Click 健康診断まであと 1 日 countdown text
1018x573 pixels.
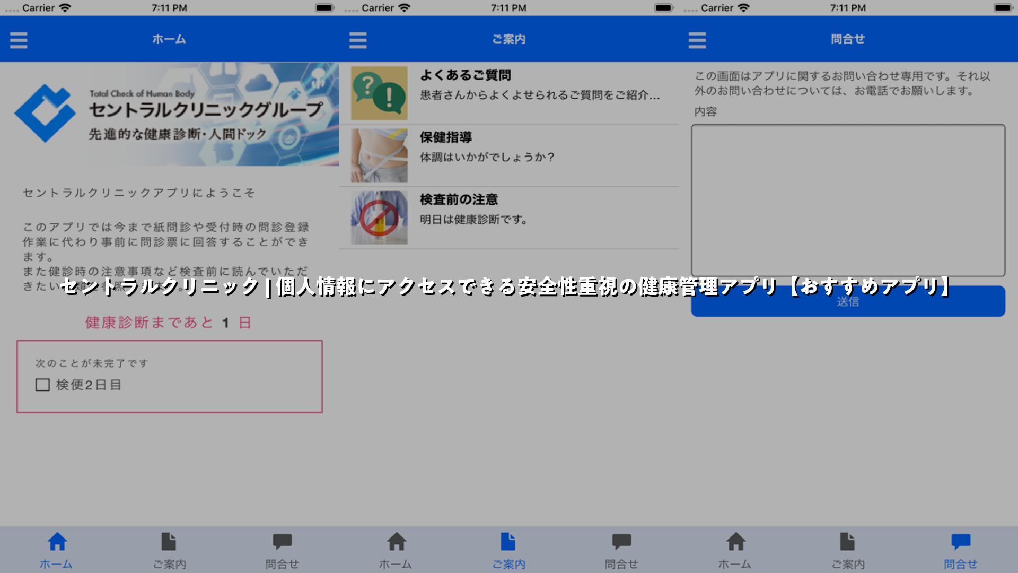pos(169,323)
